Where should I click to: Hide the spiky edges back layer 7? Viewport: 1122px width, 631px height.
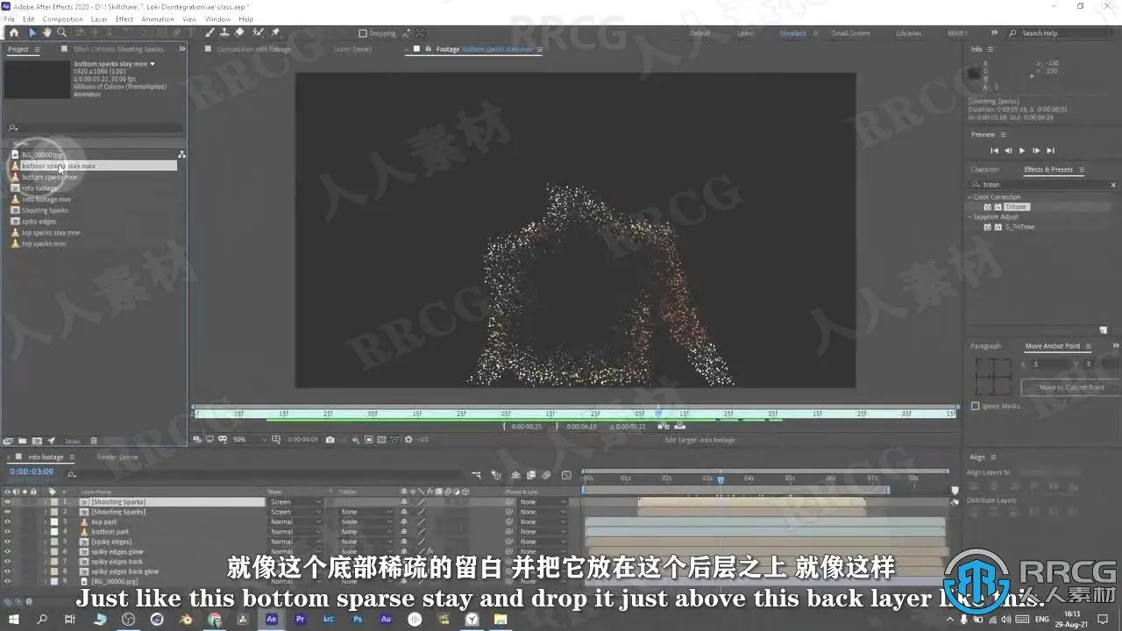click(7, 562)
